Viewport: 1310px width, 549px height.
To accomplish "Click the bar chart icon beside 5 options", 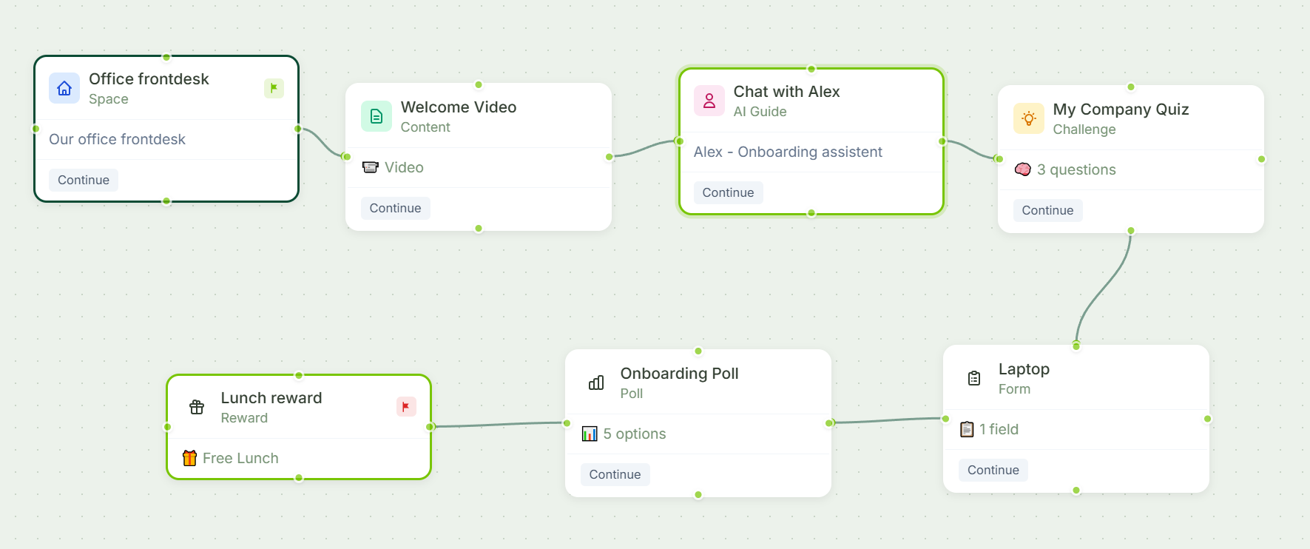I will pos(589,433).
